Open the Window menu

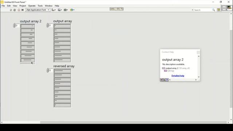[48, 6]
